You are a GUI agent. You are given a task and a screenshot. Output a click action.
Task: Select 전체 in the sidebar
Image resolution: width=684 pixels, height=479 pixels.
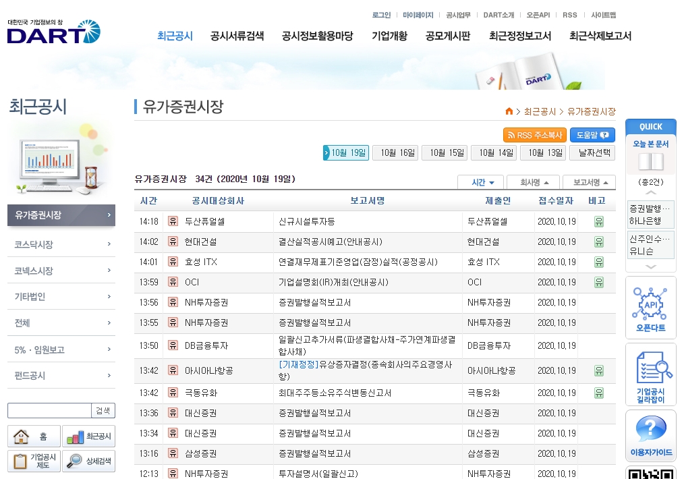61,323
